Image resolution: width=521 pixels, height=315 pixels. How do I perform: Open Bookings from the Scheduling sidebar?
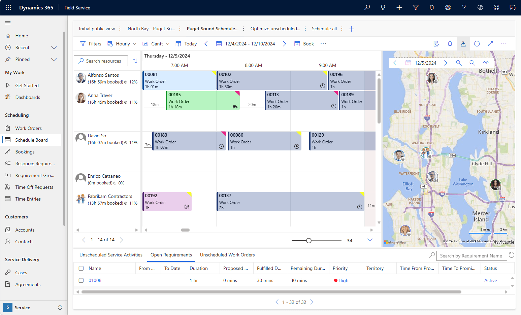pos(25,151)
